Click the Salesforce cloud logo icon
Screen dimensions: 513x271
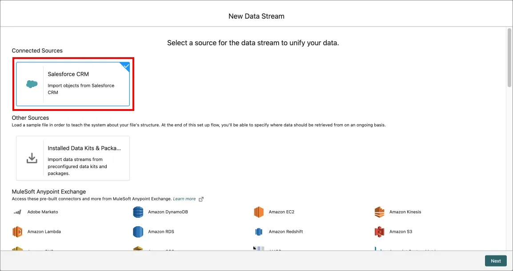[32, 84]
